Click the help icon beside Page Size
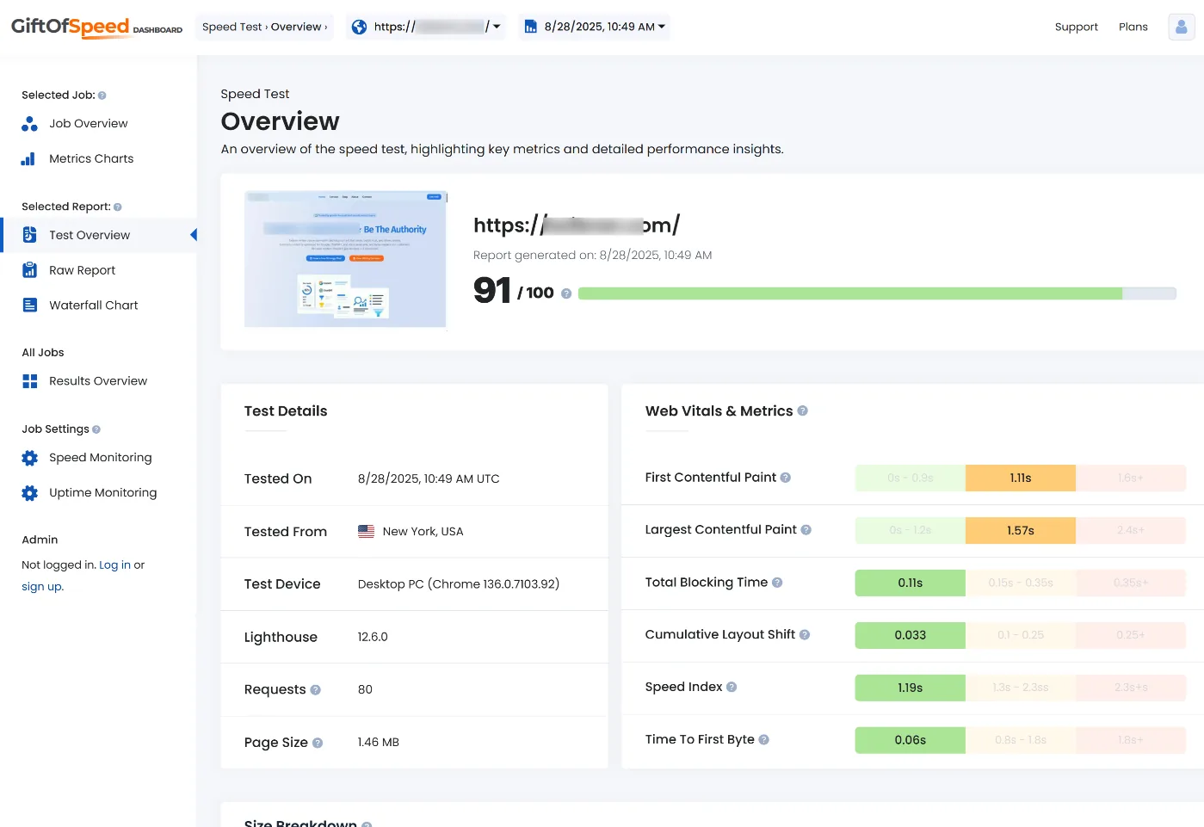 [318, 743]
